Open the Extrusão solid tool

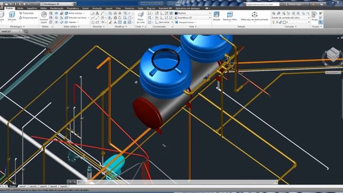pos(12,17)
